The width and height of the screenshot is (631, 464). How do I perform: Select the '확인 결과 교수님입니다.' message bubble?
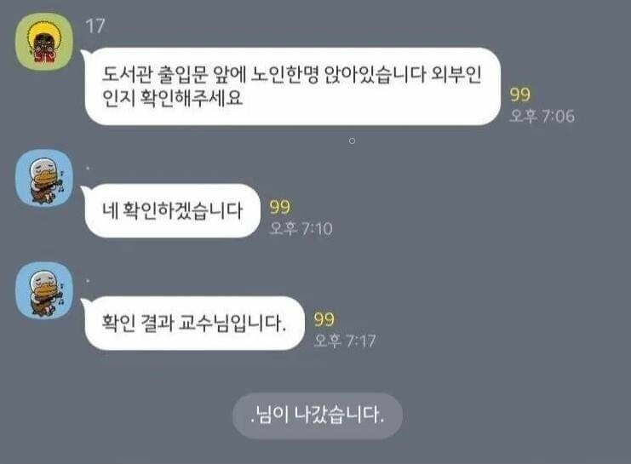point(194,323)
